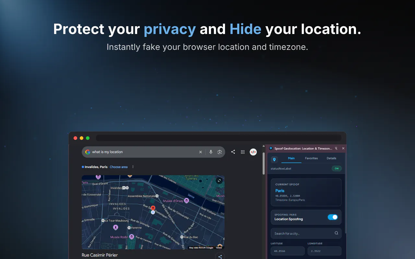Open the Details tab
415x259 pixels.
pos(331,158)
